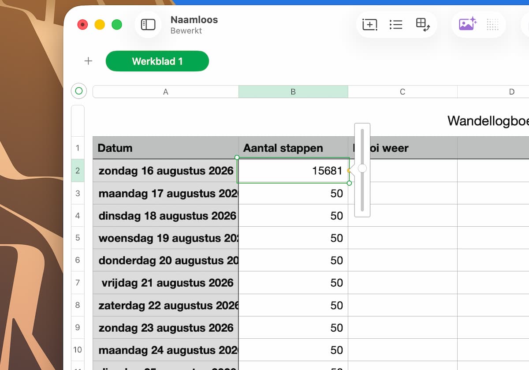Switch to the Werkblad 1 tab

pos(157,61)
